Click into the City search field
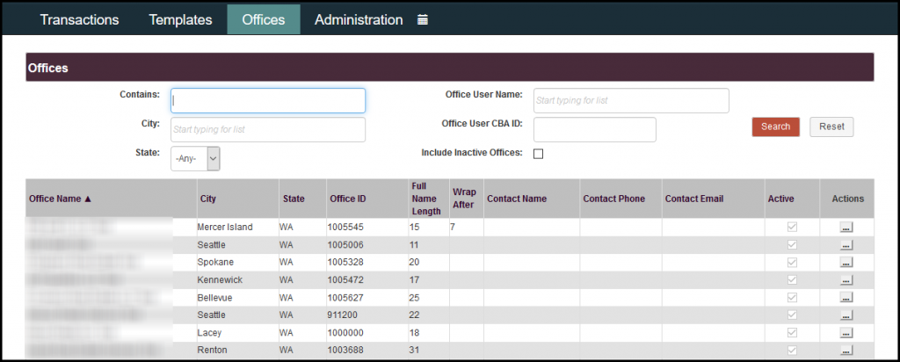Image resolution: width=900 pixels, height=362 pixels. [268, 130]
